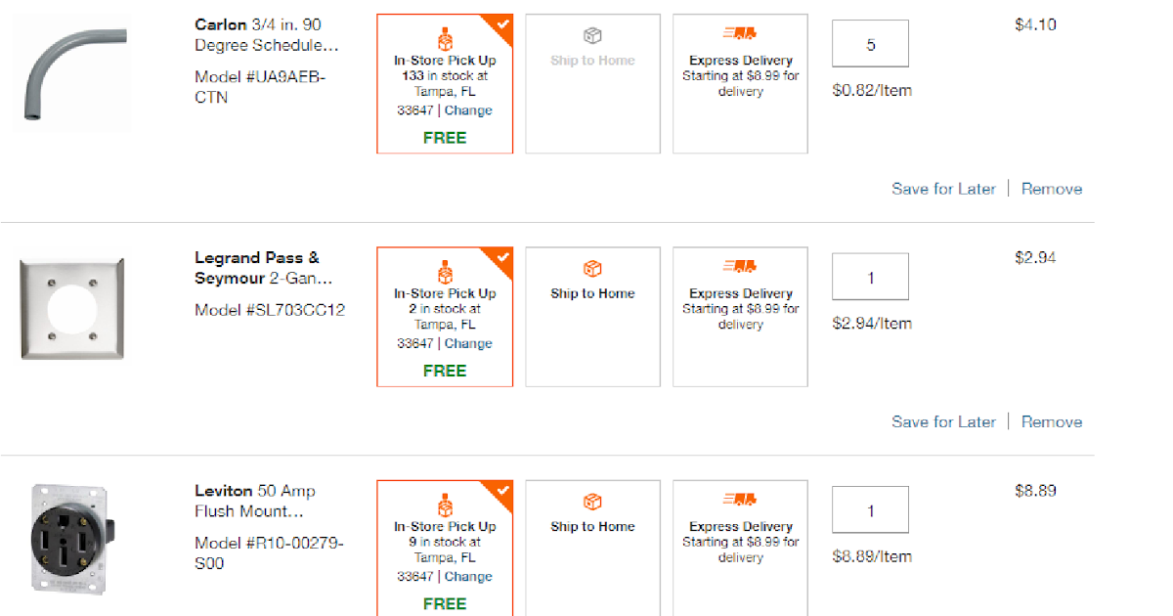Open the Carlon product title link

[257, 34]
